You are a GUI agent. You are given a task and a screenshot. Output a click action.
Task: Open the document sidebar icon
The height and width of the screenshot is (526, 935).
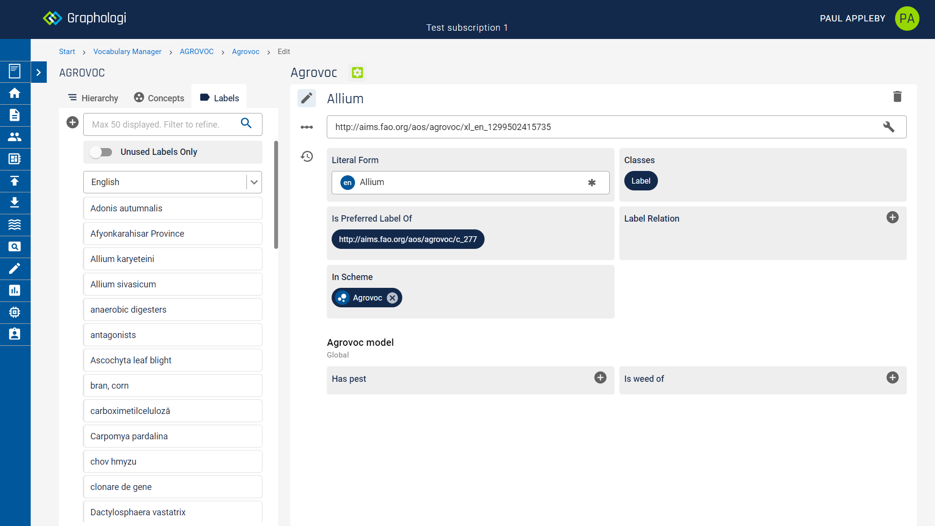(15, 115)
